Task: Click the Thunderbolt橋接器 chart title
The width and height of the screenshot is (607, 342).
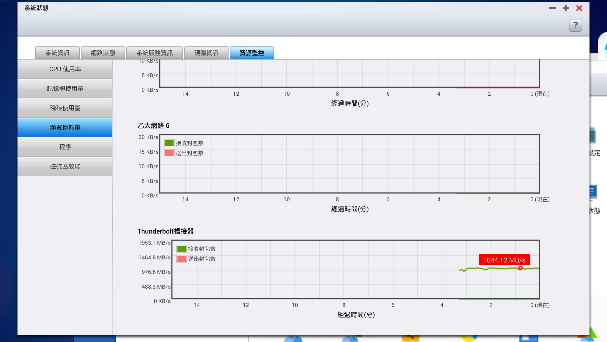Action: 165,231
